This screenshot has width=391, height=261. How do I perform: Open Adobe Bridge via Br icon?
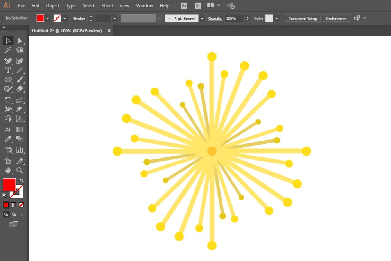coord(184,6)
